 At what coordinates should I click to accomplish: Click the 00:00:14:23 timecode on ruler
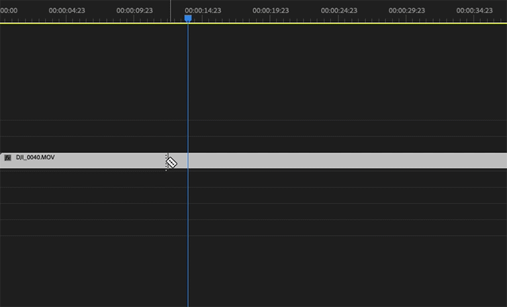[x=203, y=11]
